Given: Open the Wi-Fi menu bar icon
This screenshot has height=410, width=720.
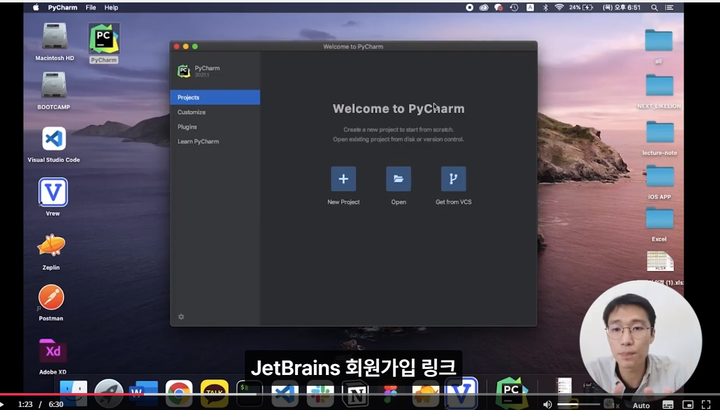Looking at the screenshot, I should [x=559, y=7].
